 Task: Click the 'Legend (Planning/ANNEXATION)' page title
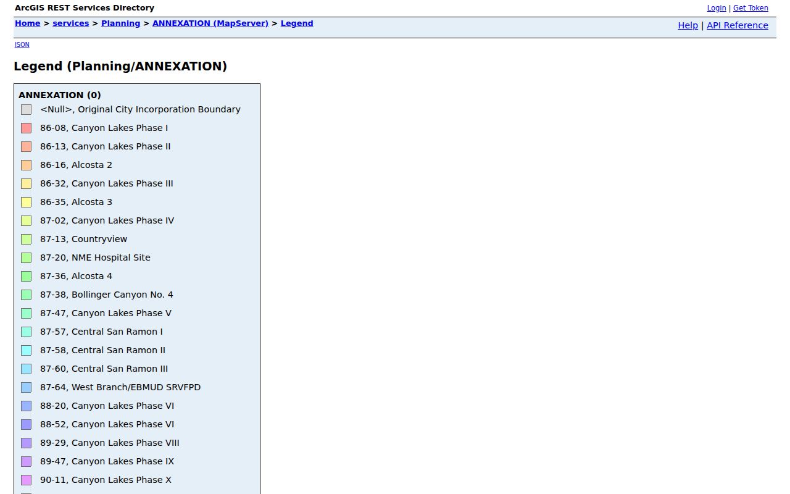click(x=120, y=66)
